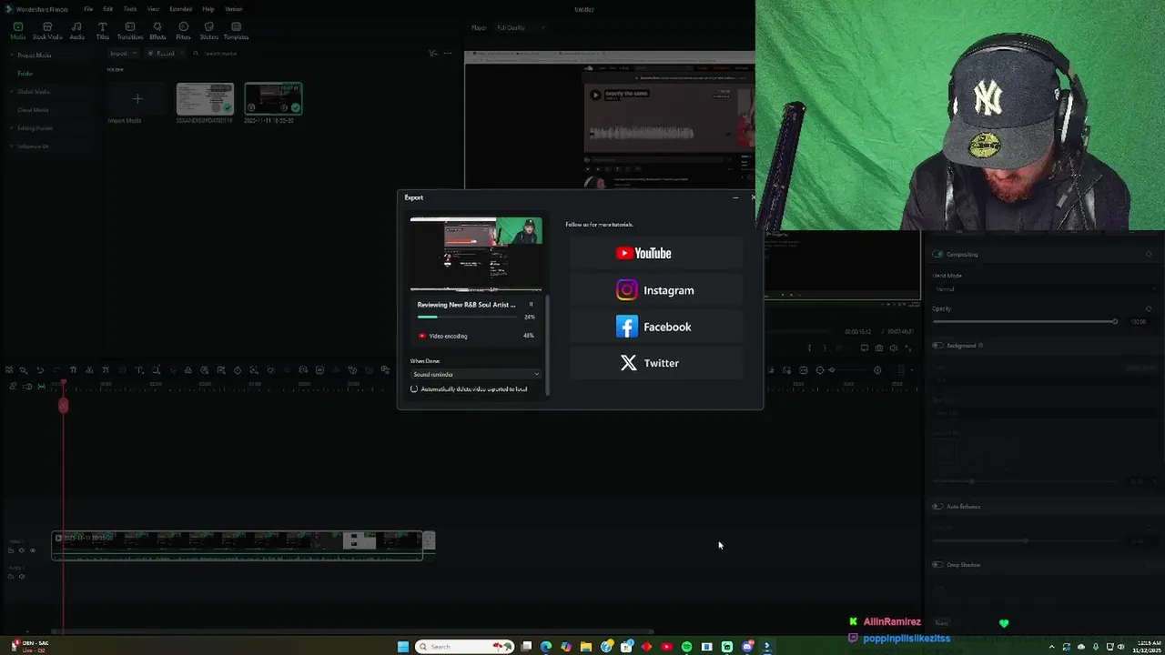Open Instagram link in Export dialog
Image resolution: width=1165 pixels, height=655 pixels.
click(656, 290)
